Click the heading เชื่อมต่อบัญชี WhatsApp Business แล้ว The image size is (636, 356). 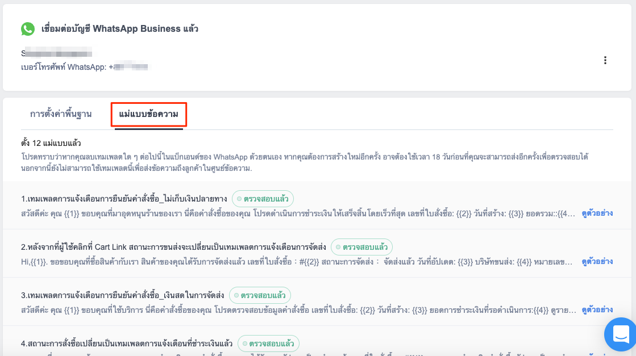tap(120, 29)
